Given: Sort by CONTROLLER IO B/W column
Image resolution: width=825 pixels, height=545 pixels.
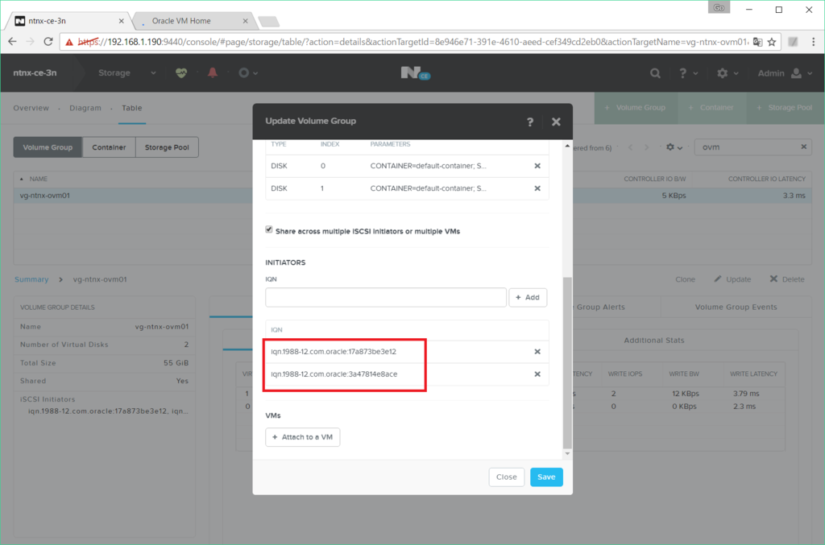Looking at the screenshot, I should click(x=654, y=179).
